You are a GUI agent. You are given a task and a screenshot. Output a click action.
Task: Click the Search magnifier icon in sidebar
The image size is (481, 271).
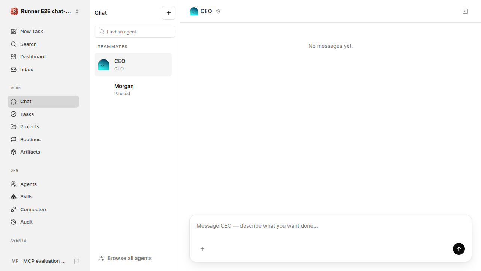(x=14, y=44)
